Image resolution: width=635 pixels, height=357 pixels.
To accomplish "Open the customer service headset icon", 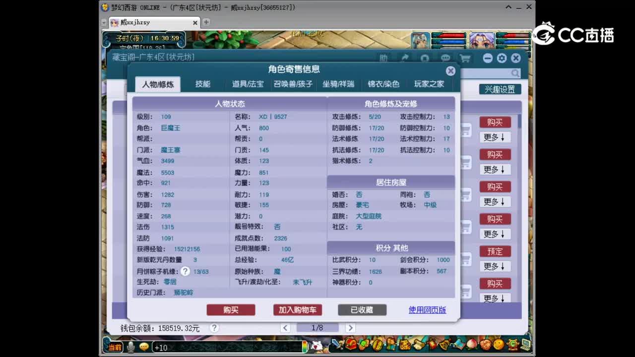I will 425,59.
